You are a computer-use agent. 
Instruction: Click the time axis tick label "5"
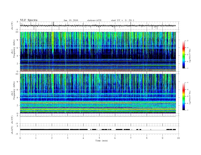click(99, 138)
